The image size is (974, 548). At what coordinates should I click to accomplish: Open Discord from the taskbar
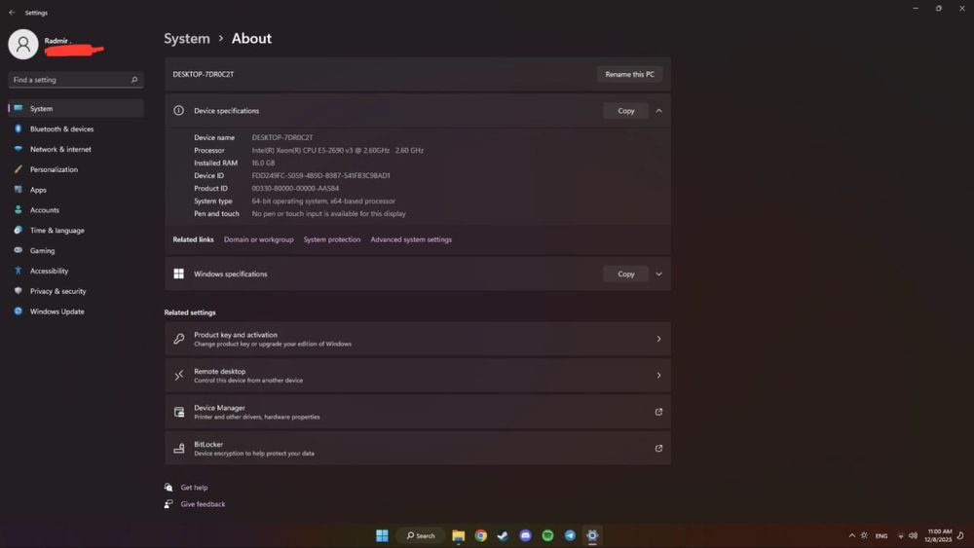tap(526, 535)
